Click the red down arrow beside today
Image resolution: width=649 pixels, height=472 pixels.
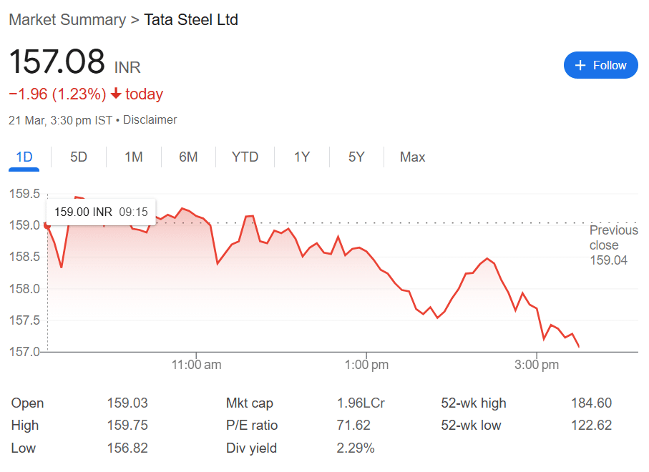[x=117, y=94]
